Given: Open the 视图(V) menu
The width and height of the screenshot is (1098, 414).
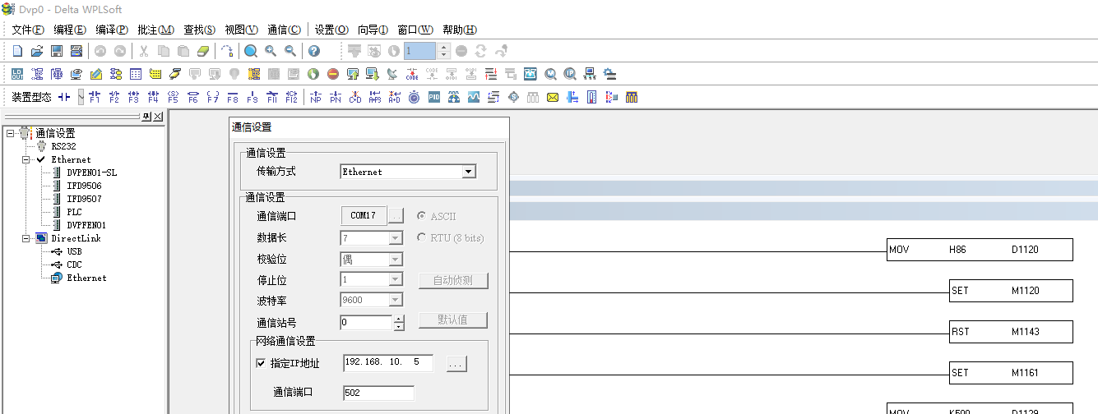Looking at the screenshot, I should coord(241,30).
